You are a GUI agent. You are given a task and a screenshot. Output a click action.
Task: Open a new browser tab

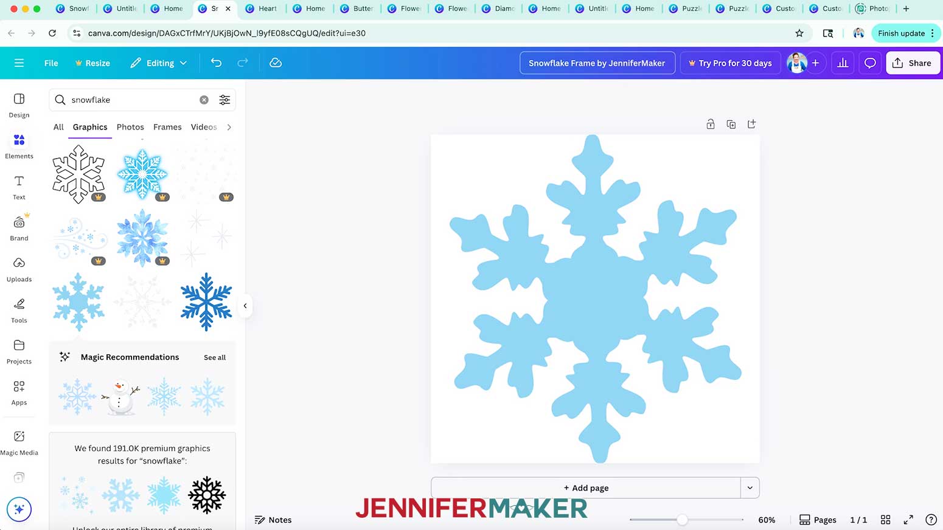tap(906, 9)
